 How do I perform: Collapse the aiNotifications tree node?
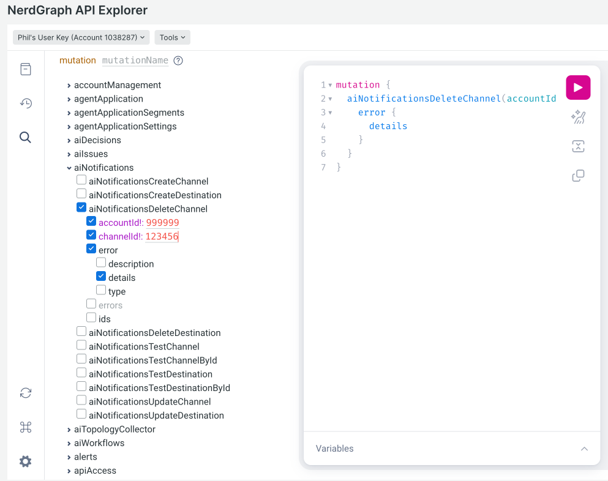[69, 168]
